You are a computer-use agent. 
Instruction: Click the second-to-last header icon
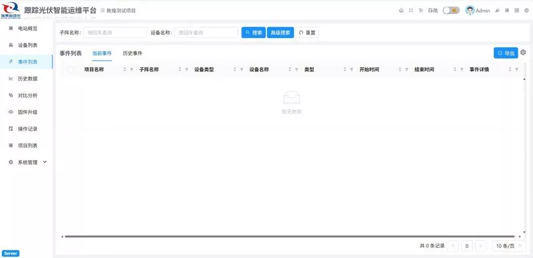[x=517, y=11]
